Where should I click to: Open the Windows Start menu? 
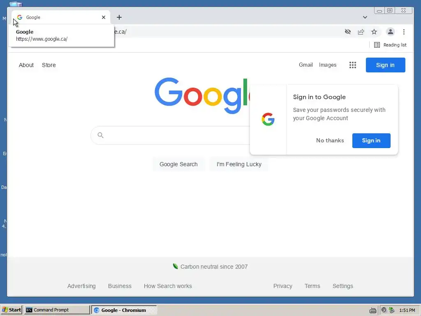pos(12,310)
